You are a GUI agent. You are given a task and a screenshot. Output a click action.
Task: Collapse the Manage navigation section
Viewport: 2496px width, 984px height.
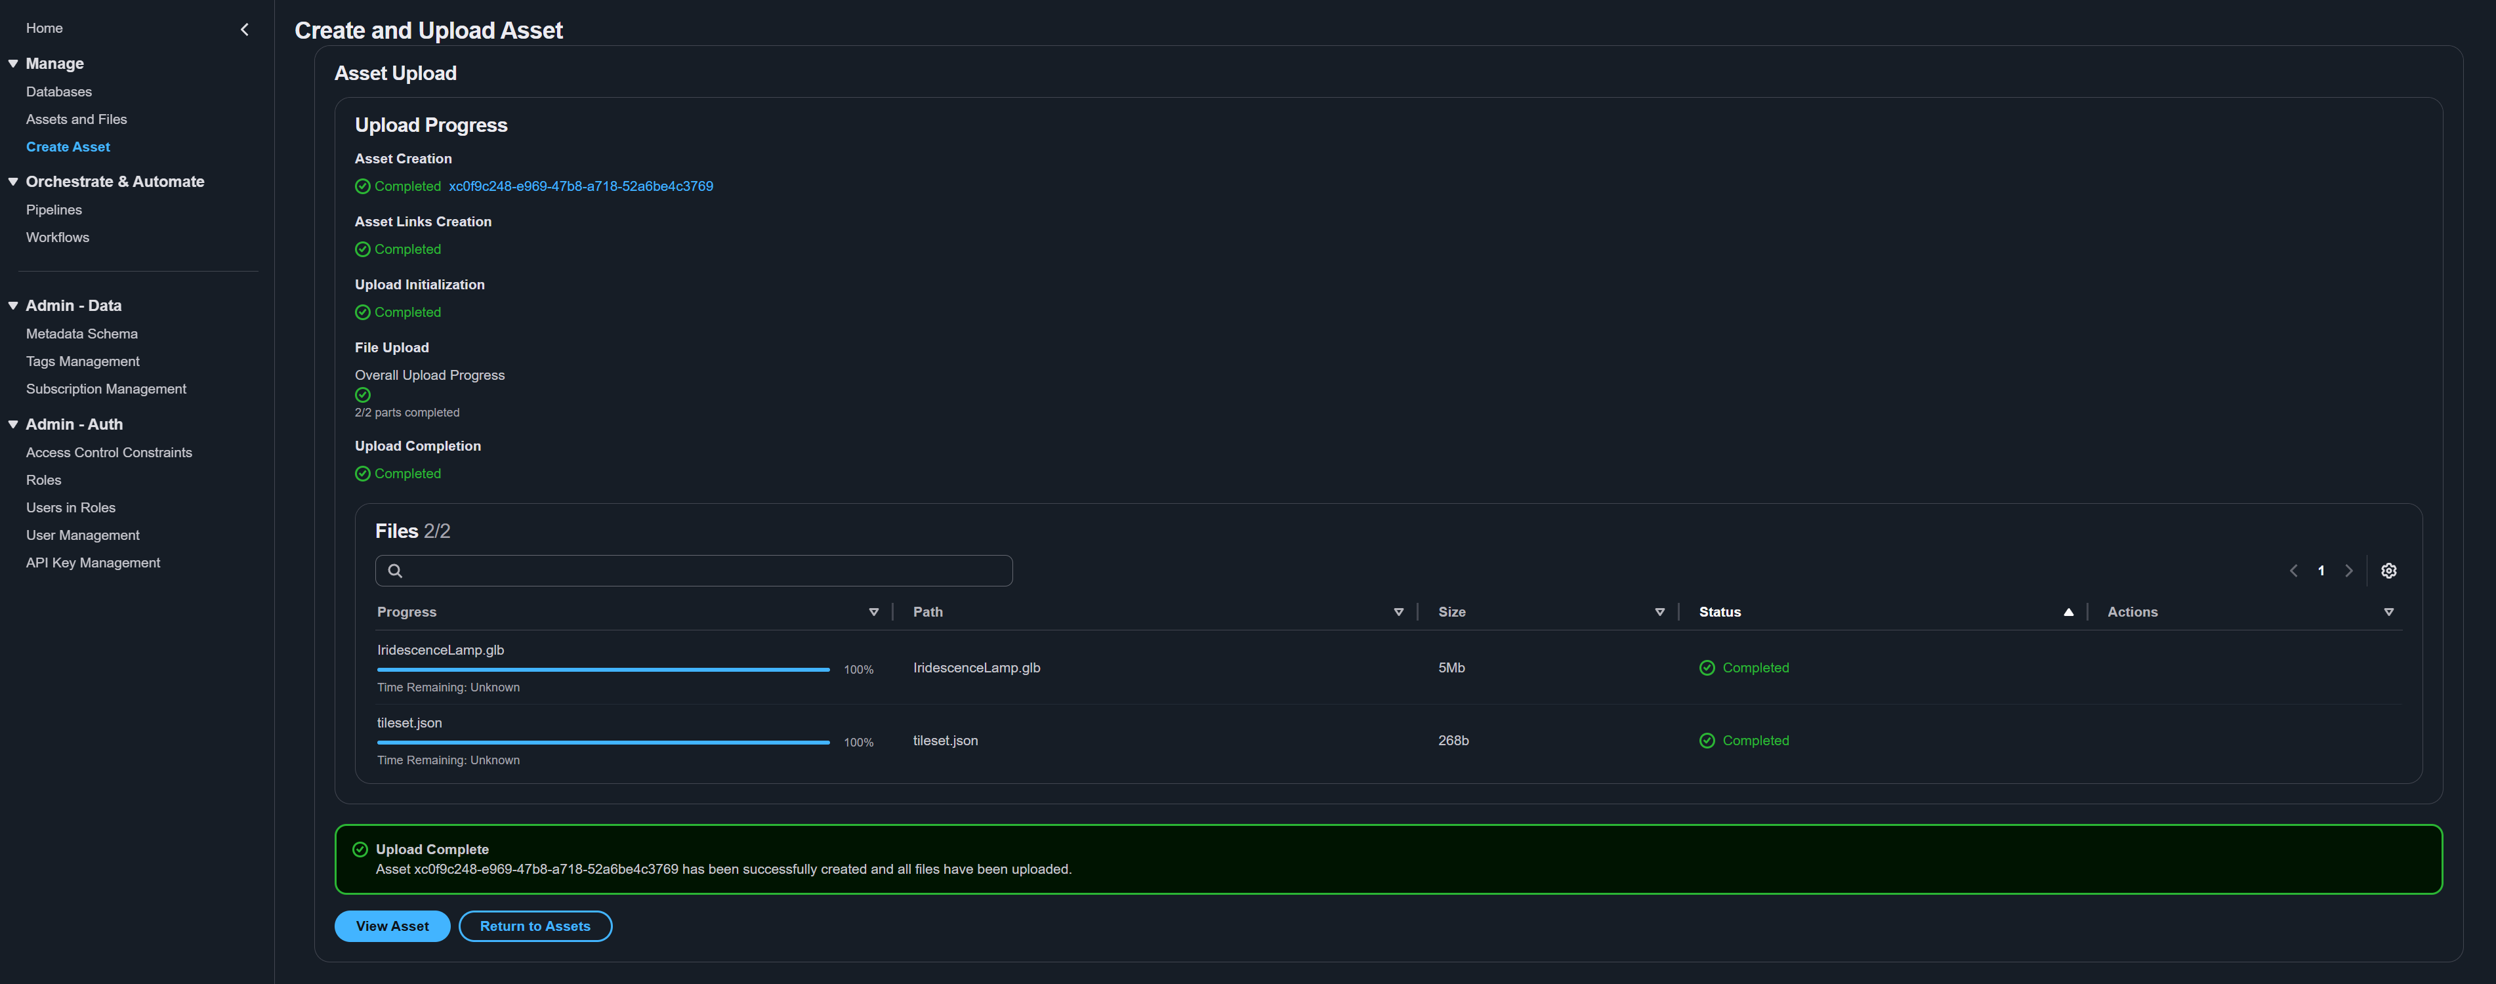point(14,63)
